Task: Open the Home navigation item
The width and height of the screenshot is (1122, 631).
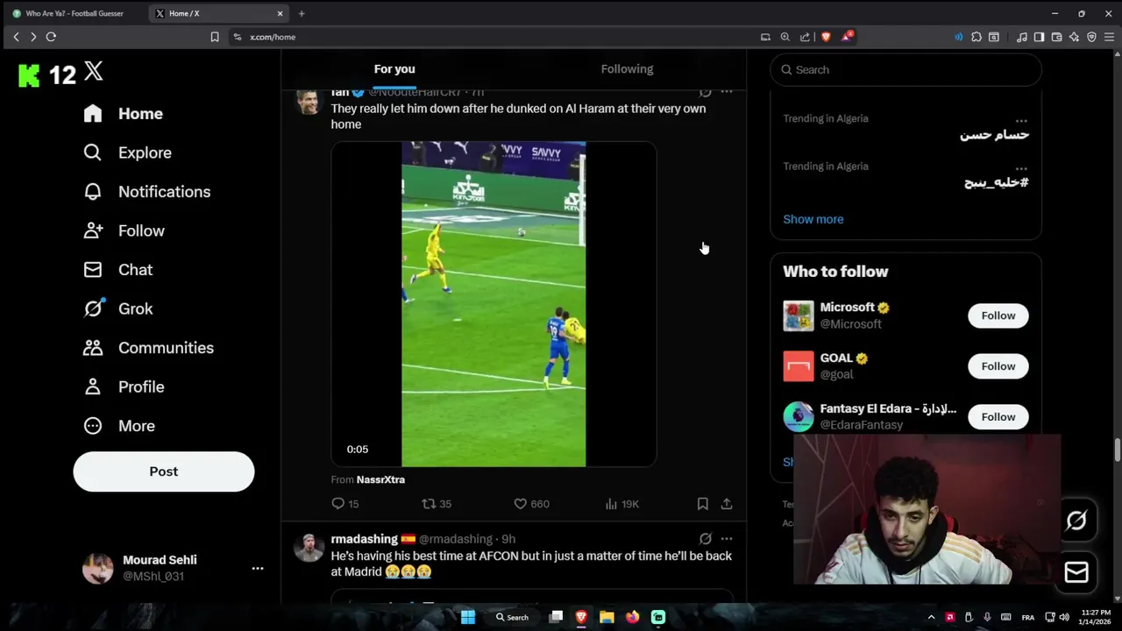Action: [124, 114]
